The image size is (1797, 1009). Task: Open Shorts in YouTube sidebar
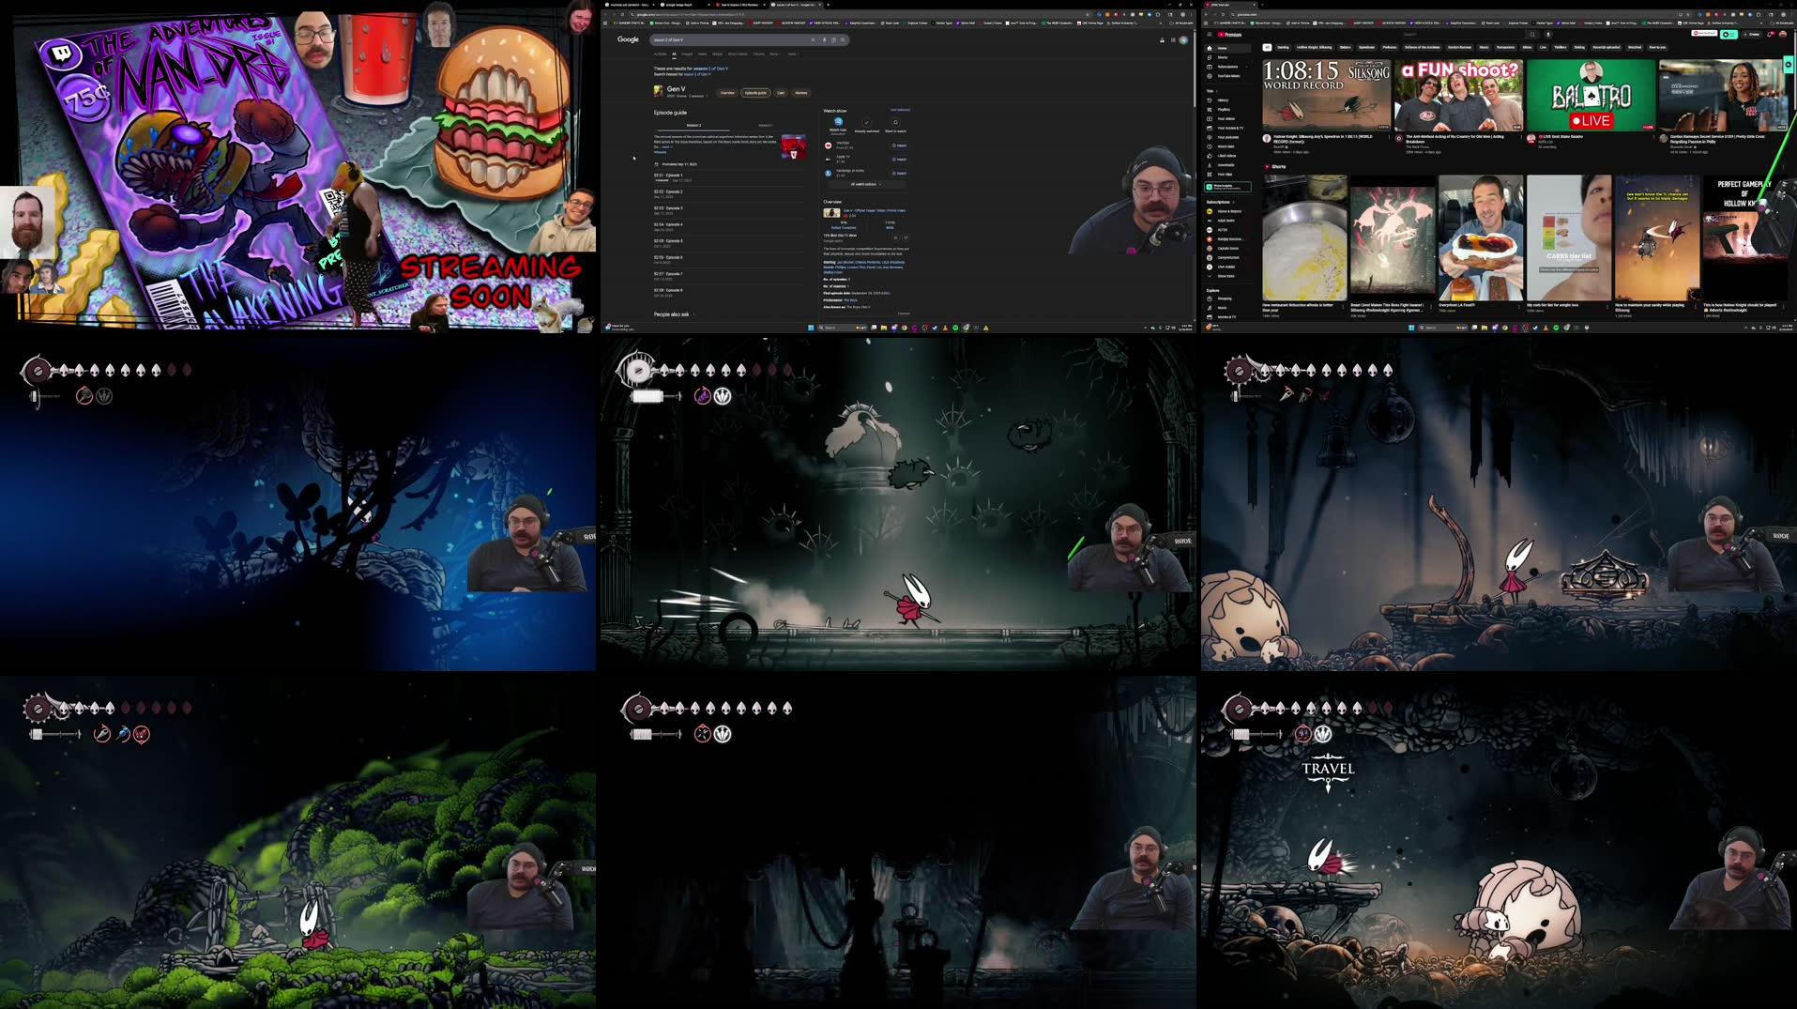(x=1227, y=57)
